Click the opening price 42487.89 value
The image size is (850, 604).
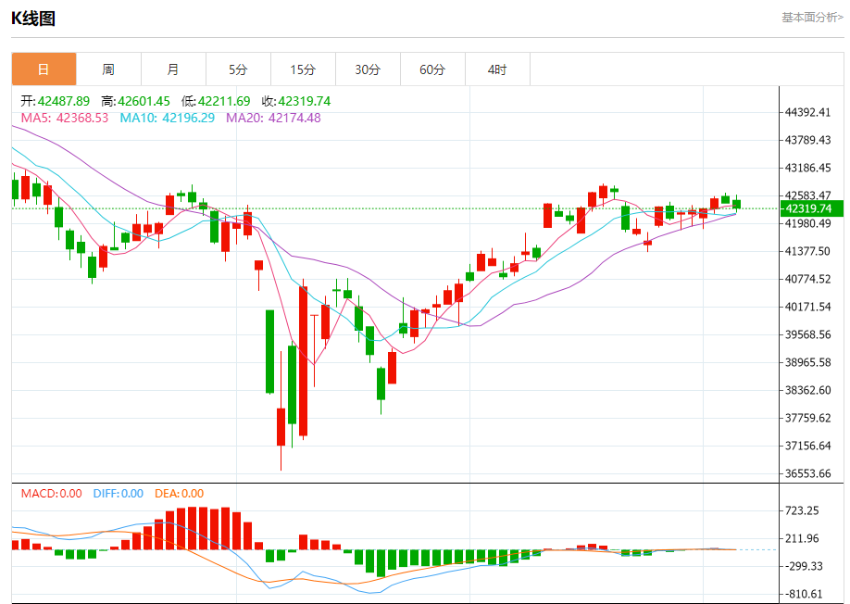click(x=63, y=101)
